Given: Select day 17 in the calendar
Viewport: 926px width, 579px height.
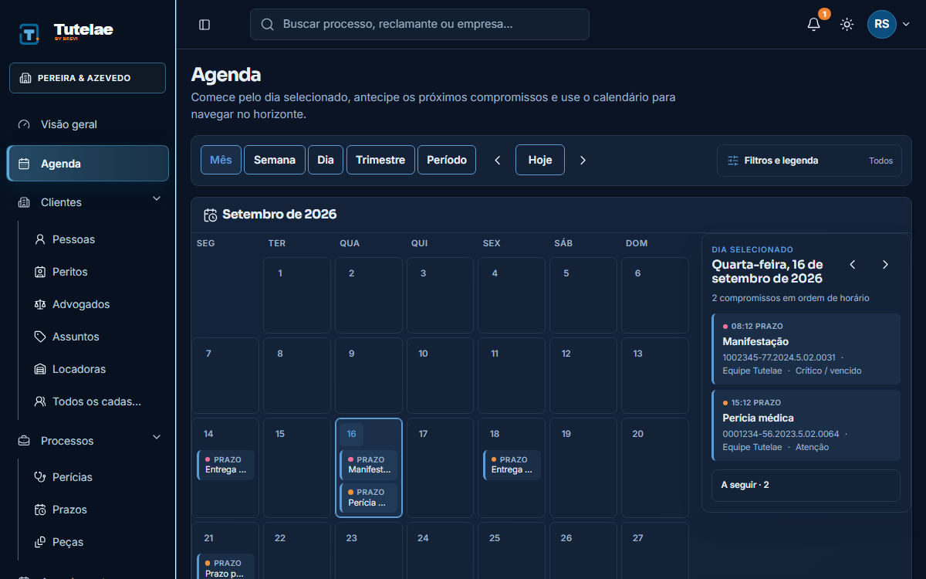Looking at the screenshot, I should coord(441,468).
